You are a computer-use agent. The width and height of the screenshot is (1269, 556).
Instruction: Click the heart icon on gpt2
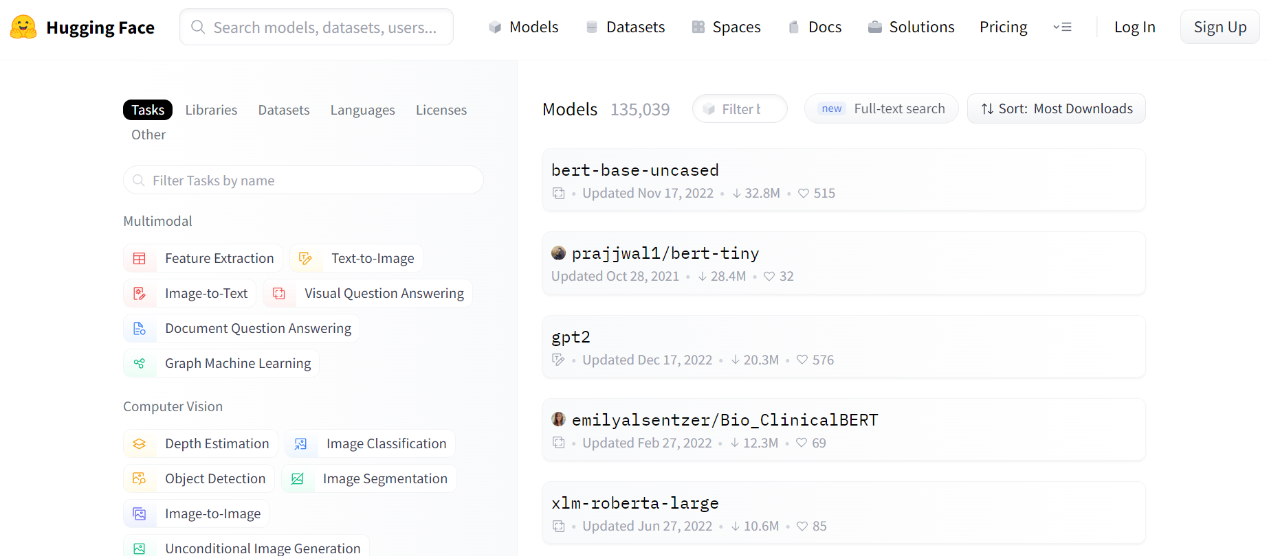(802, 360)
